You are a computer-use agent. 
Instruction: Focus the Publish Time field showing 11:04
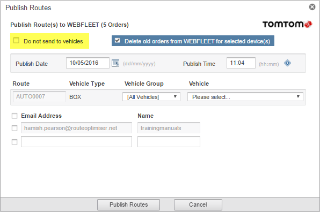[241, 63]
